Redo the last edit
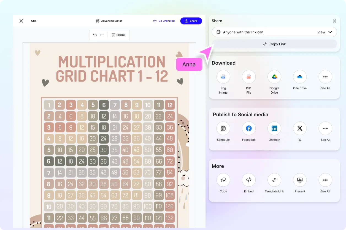346x230 pixels. pyautogui.click(x=102, y=35)
